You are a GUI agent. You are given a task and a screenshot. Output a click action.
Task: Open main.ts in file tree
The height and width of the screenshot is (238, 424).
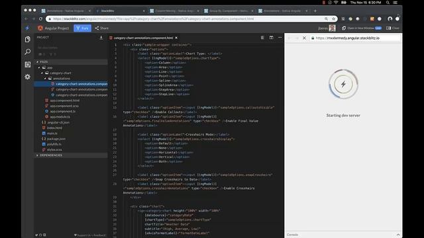(x=52, y=134)
